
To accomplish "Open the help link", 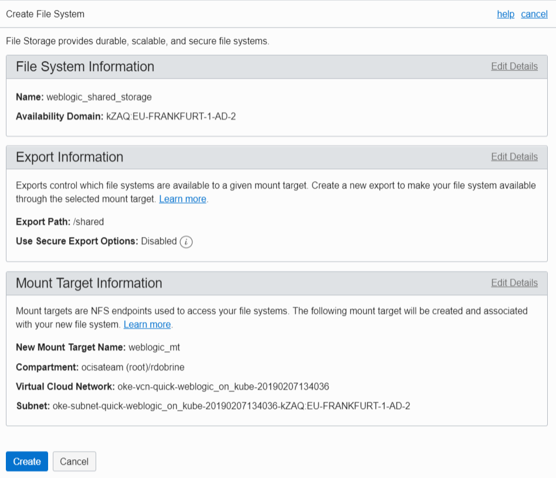I will click(506, 14).
